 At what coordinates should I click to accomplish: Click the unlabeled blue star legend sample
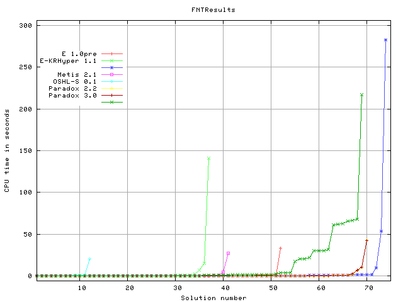pos(112,68)
